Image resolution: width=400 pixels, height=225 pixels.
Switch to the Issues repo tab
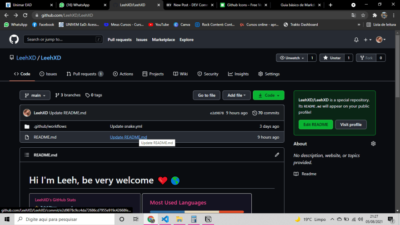point(48,74)
